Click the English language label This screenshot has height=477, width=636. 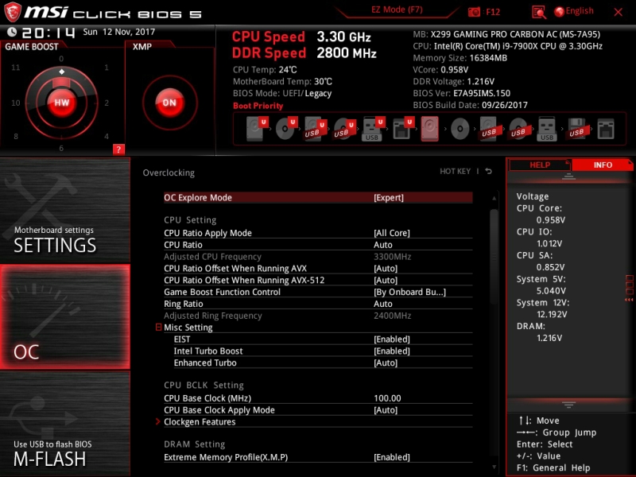coord(580,11)
